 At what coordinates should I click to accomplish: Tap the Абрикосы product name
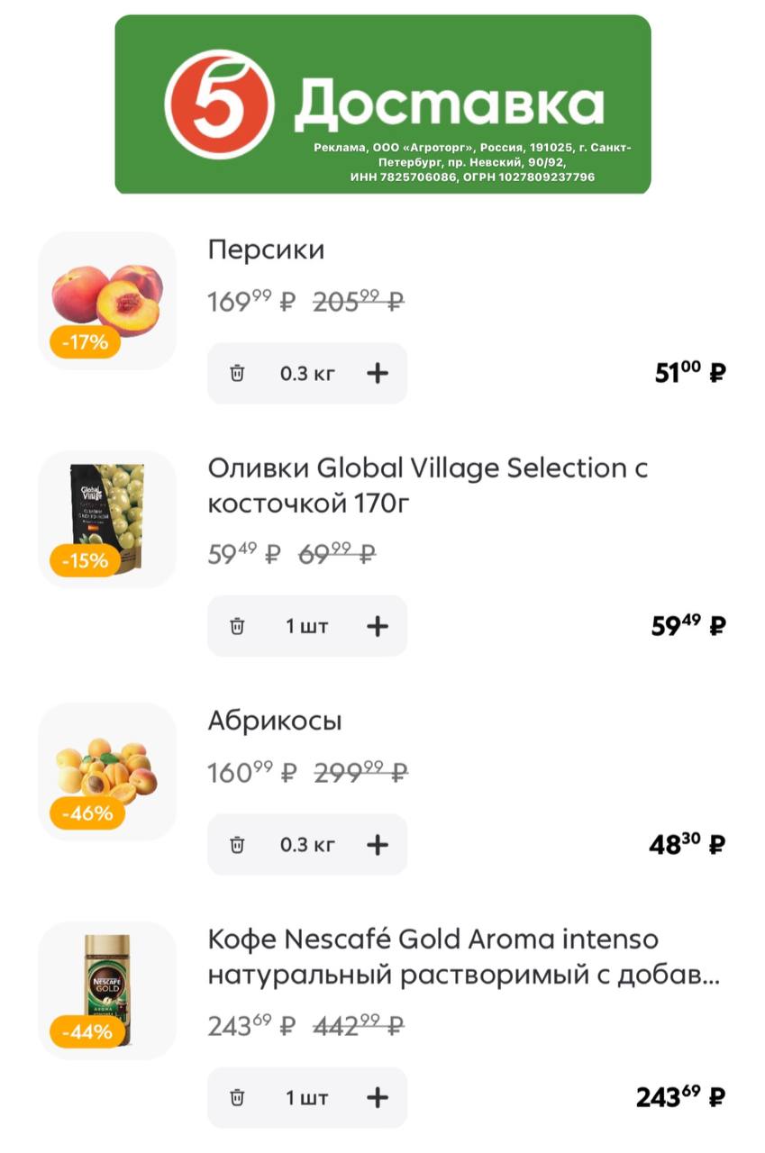point(275,721)
